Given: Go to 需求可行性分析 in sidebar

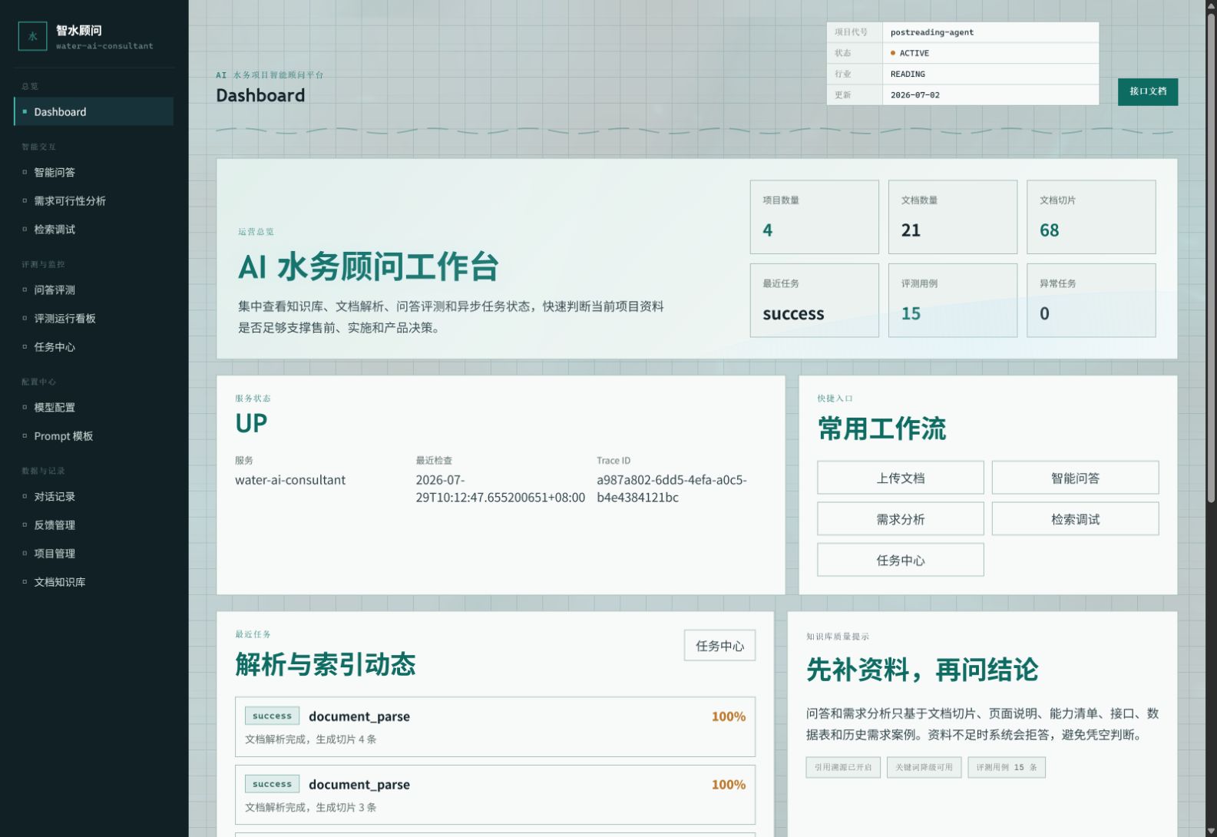Looking at the screenshot, I should [x=94, y=200].
